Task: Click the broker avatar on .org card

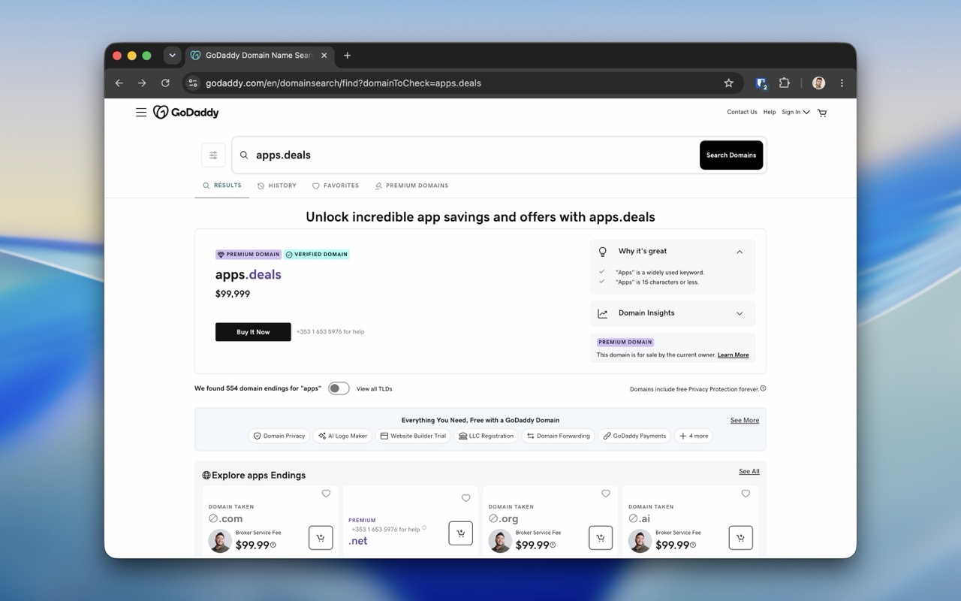Action: coord(500,540)
